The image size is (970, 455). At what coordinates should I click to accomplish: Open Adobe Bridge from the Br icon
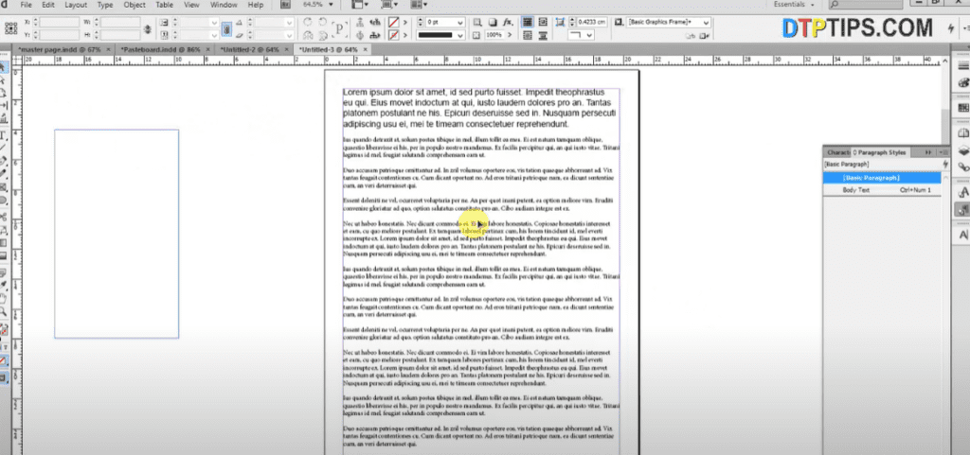285,5
